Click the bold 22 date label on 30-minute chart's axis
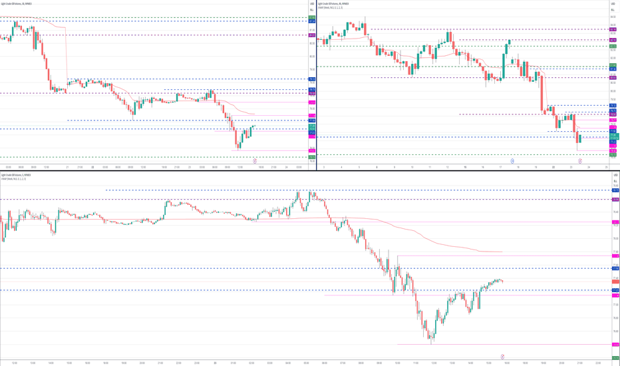Screen dimensions: 620x366 93,168
